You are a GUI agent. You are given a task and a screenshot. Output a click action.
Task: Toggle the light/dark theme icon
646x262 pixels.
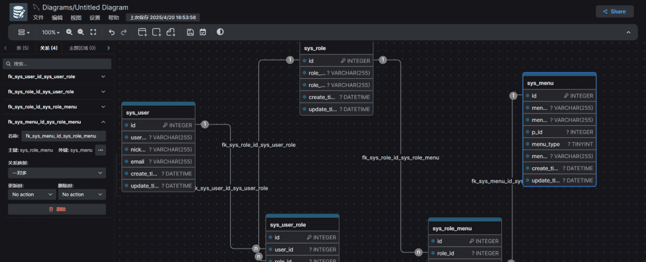220,32
